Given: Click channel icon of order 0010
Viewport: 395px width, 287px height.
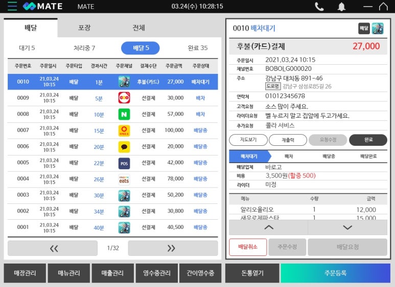Looking at the screenshot, I should point(124,82).
